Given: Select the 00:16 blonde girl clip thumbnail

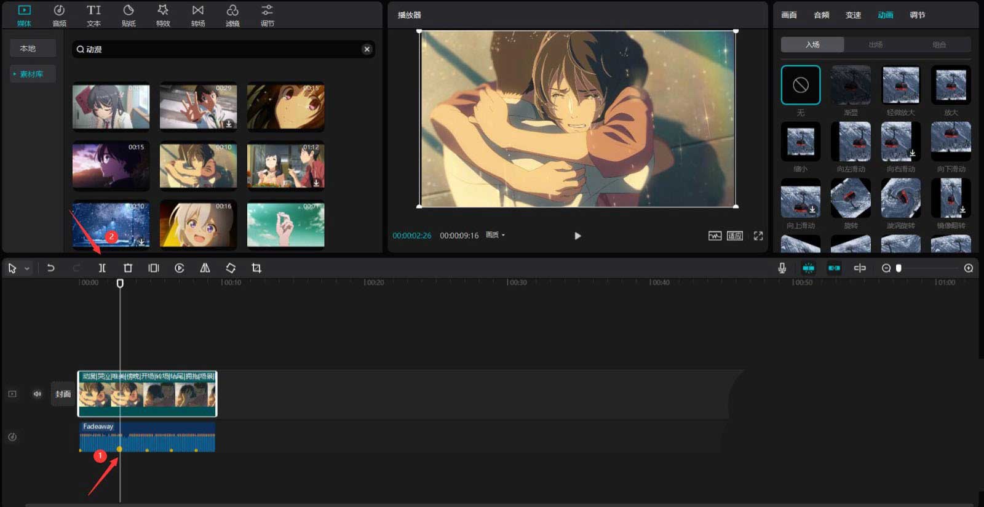Looking at the screenshot, I should pyautogui.click(x=198, y=225).
